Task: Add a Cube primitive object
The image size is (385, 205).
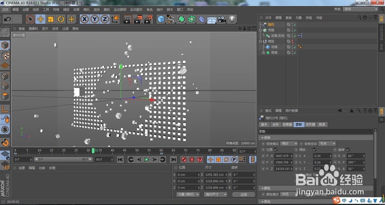Action: [161, 19]
